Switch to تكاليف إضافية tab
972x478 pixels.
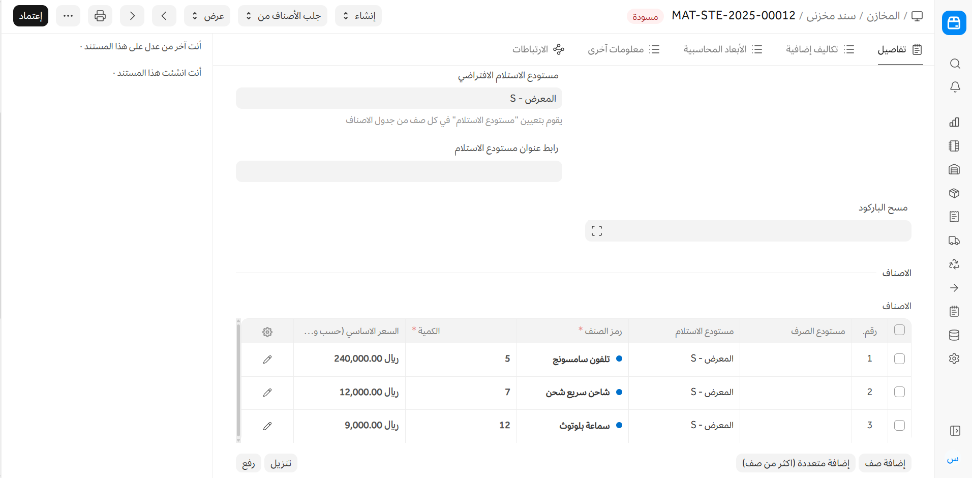(819, 49)
